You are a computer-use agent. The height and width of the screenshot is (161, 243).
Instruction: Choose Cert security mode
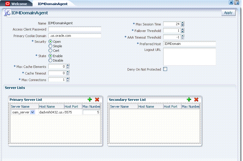[x=51, y=51]
